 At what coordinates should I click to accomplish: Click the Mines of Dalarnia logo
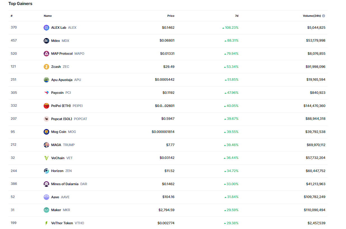46,184
